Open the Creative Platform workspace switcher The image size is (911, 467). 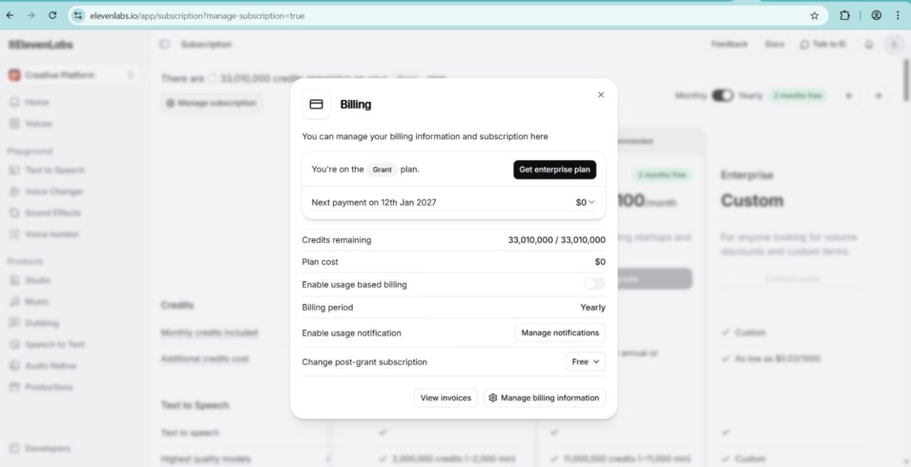coord(71,75)
